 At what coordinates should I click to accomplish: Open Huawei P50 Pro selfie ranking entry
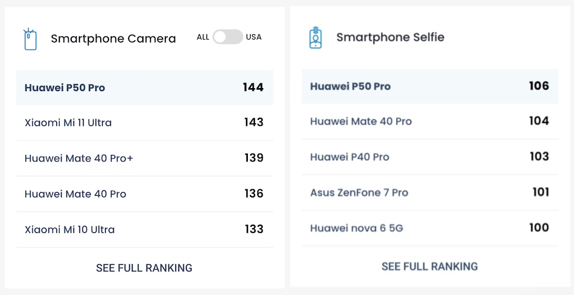tap(350, 86)
